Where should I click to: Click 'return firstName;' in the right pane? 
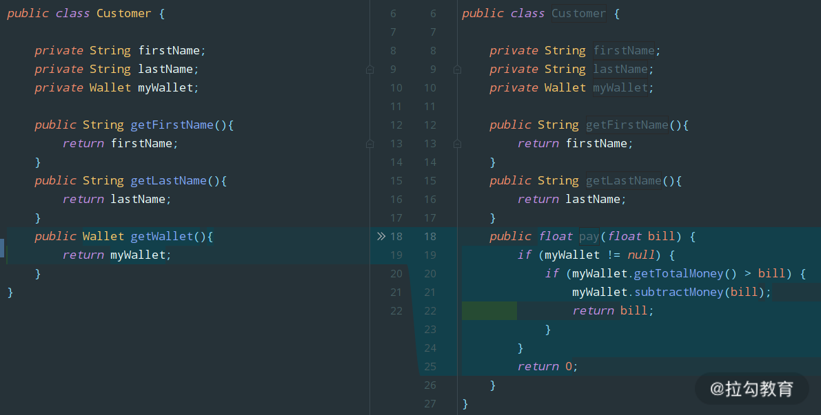pos(576,144)
